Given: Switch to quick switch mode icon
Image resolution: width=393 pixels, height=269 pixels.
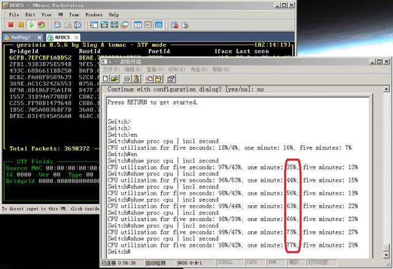Looking at the screenshot, I should (104, 25).
